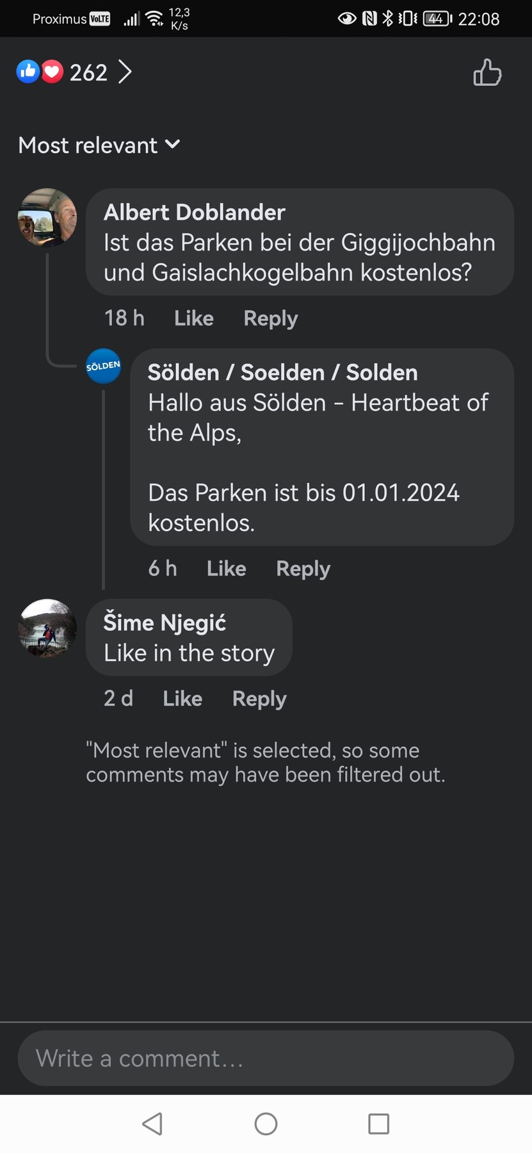
Task: Reply to the Sölden page comment
Action: pyautogui.click(x=303, y=569)
